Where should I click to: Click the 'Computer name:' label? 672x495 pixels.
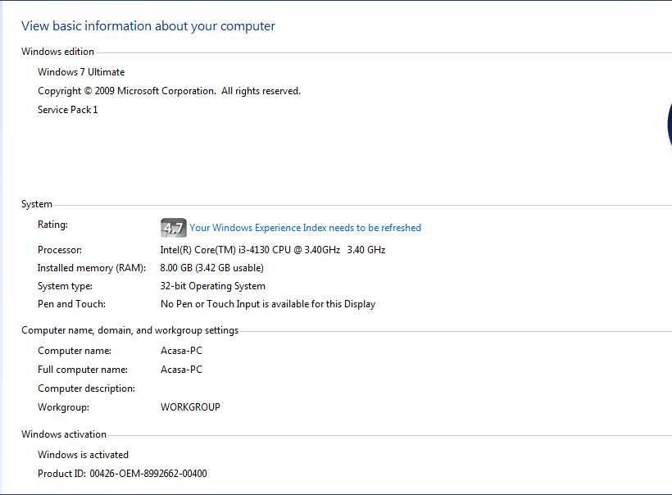(x=75, y=351)
